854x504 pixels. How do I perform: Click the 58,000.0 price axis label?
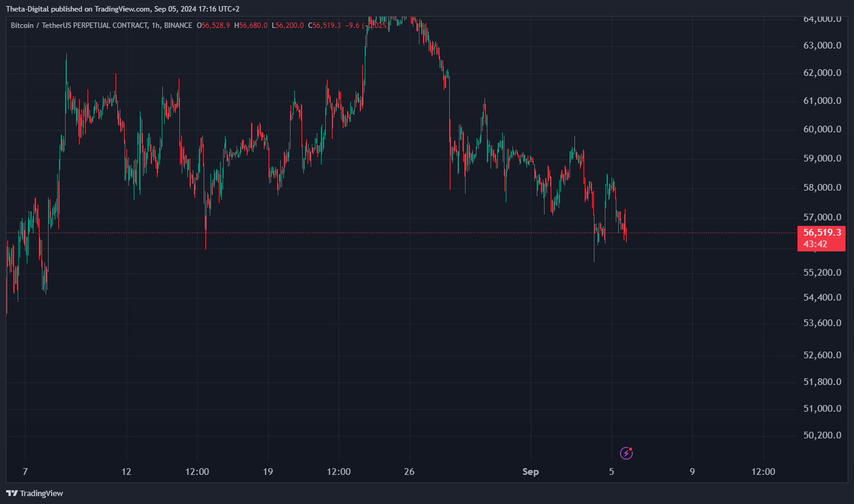coord(822,188)
